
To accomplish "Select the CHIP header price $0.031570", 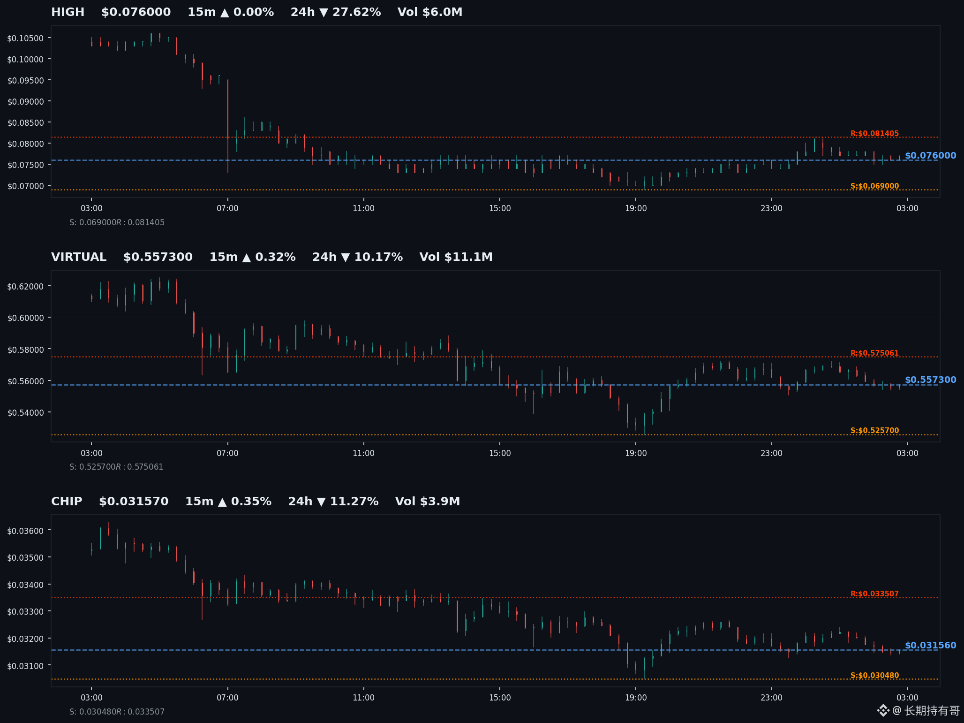I will point(134,502).
